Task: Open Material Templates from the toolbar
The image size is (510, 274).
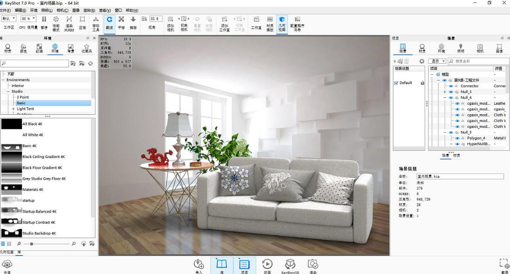Action: tap(270, 24)
